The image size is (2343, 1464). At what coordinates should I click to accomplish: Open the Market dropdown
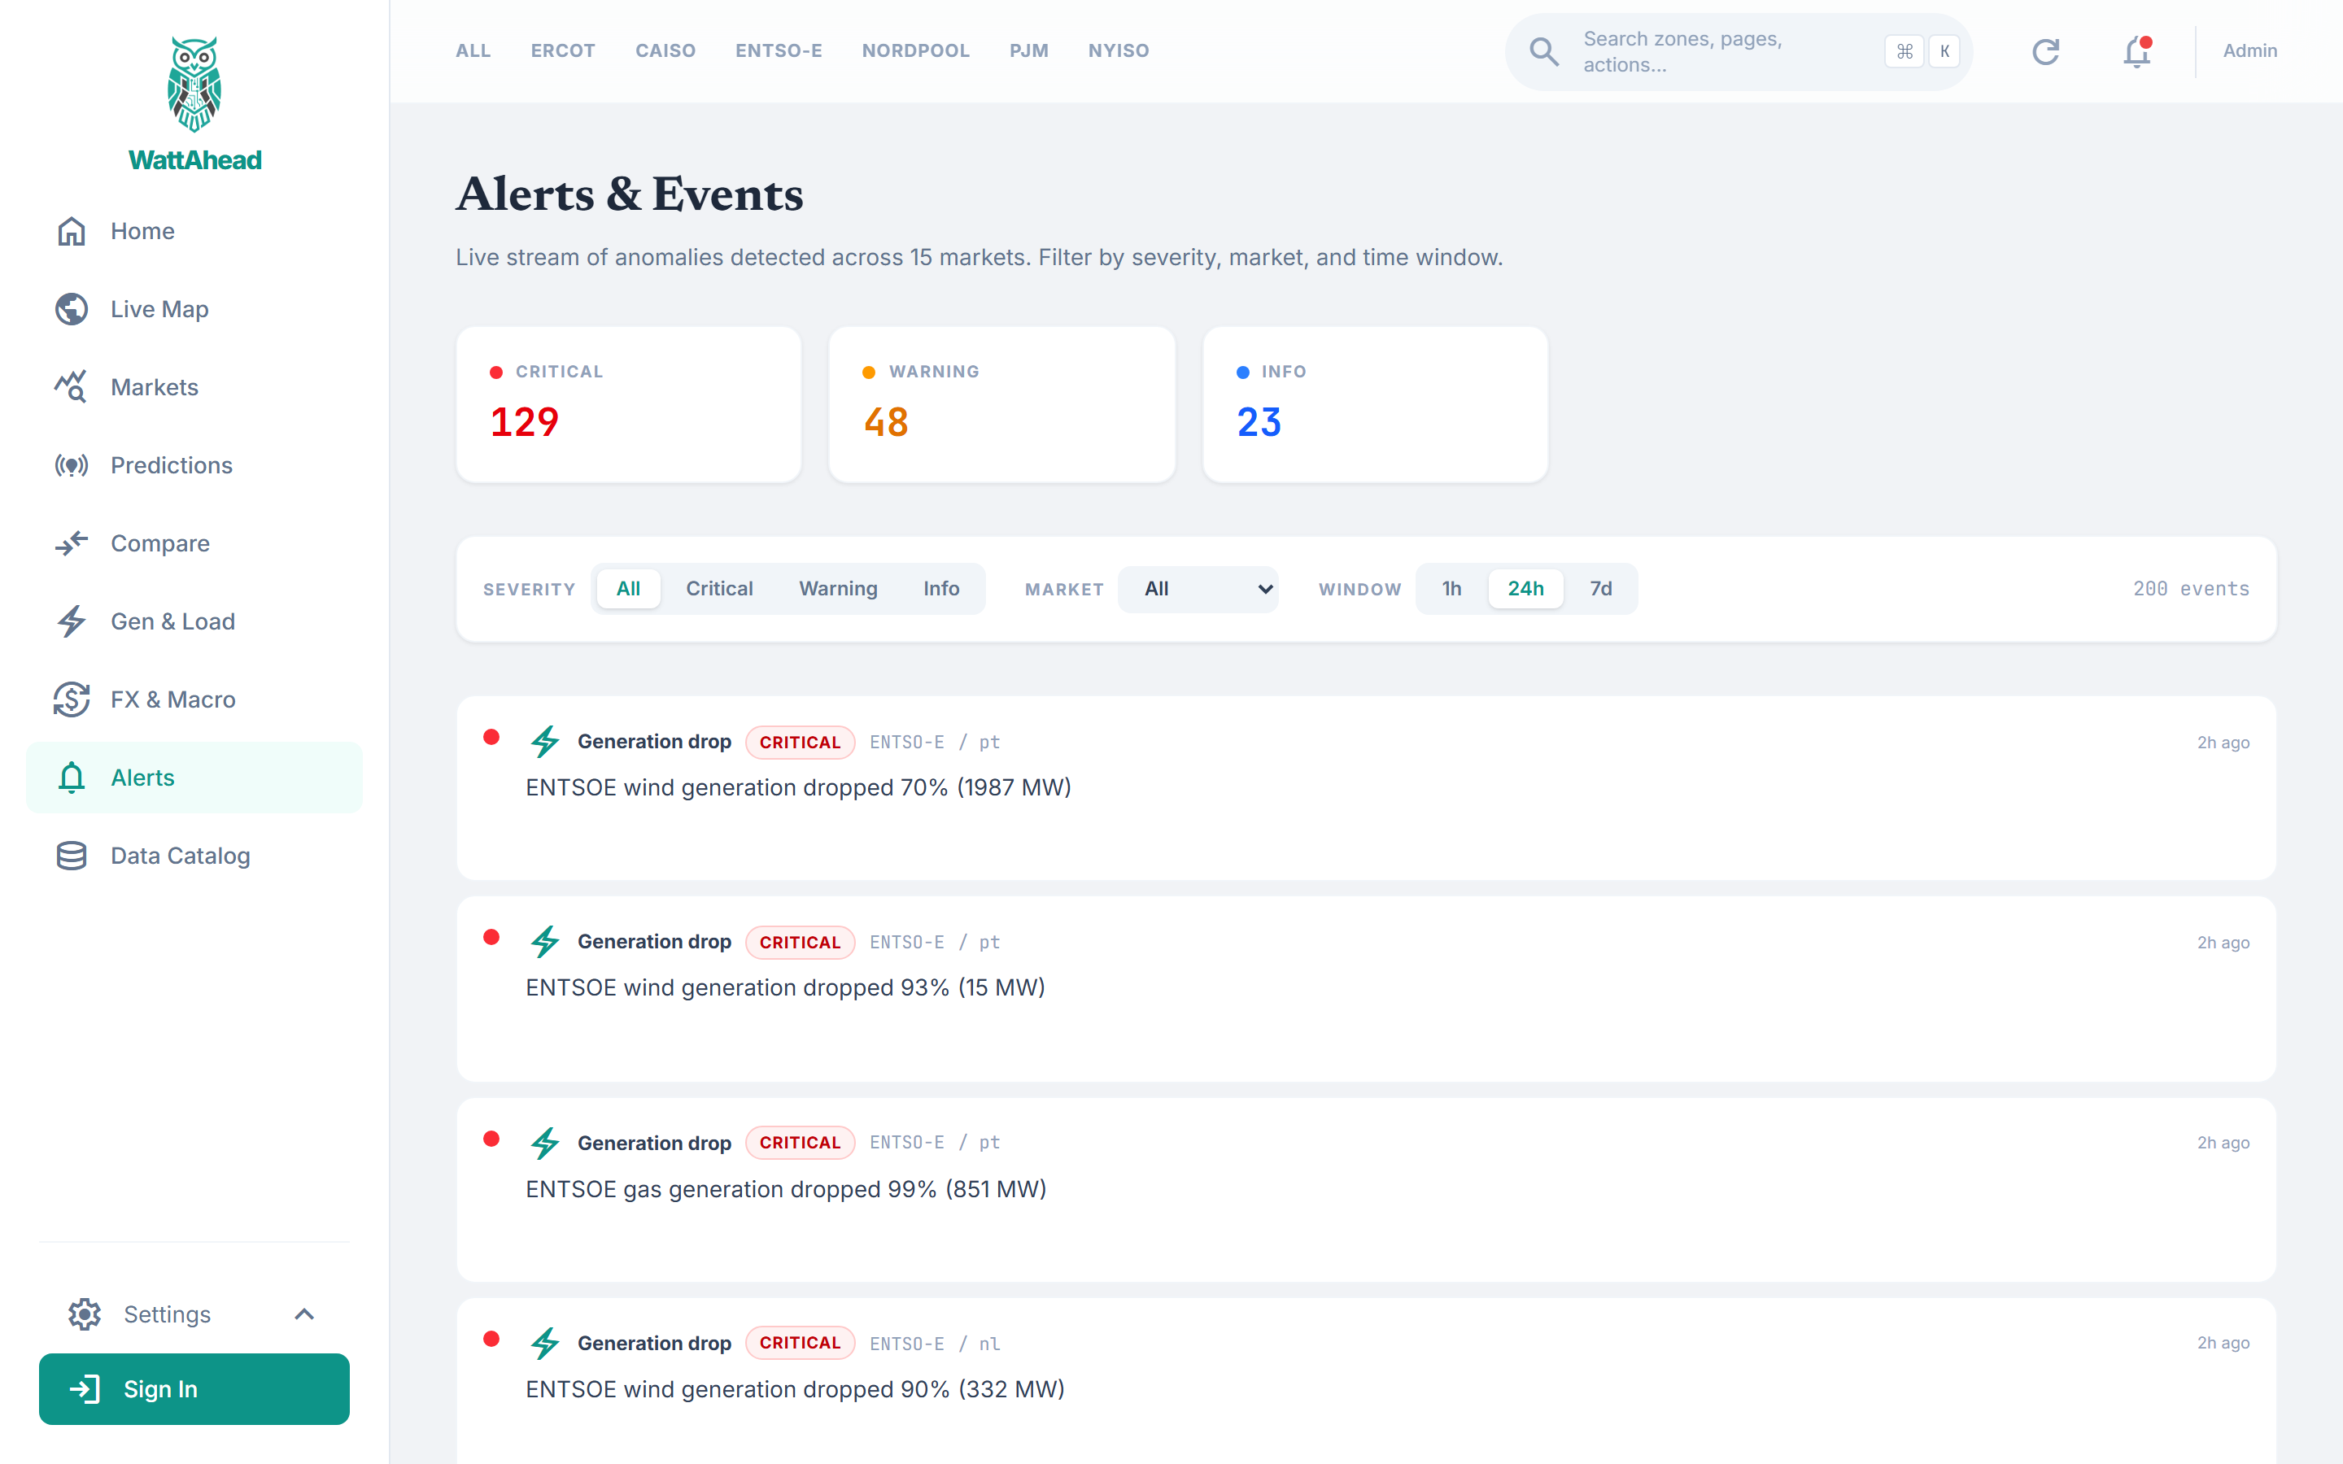pos(1198,589)
